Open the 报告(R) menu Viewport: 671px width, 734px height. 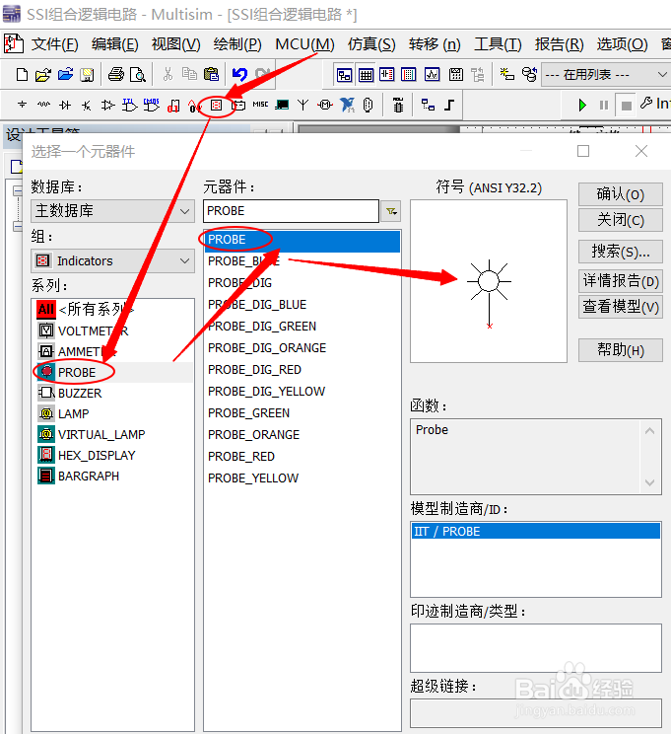coord(560,44)
